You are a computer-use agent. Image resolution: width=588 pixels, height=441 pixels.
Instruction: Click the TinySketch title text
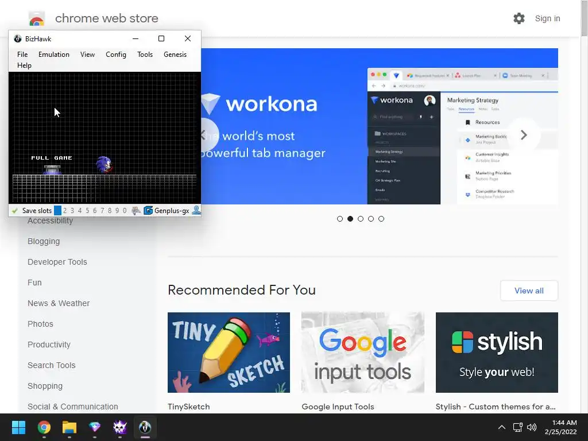(188, 407)
